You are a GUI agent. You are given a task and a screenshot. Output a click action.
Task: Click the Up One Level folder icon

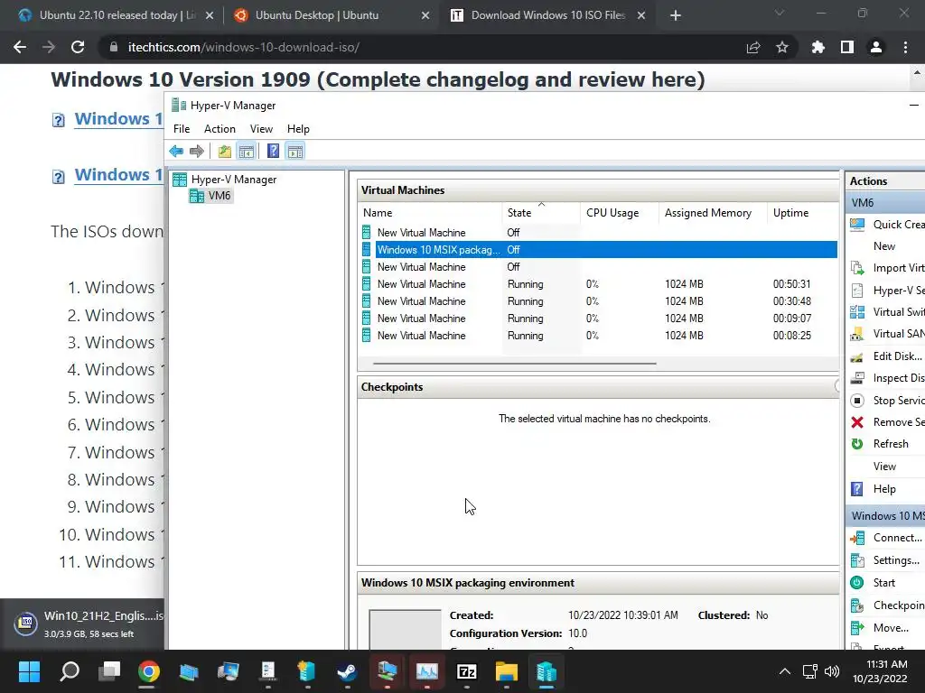[x=224, y=152]
